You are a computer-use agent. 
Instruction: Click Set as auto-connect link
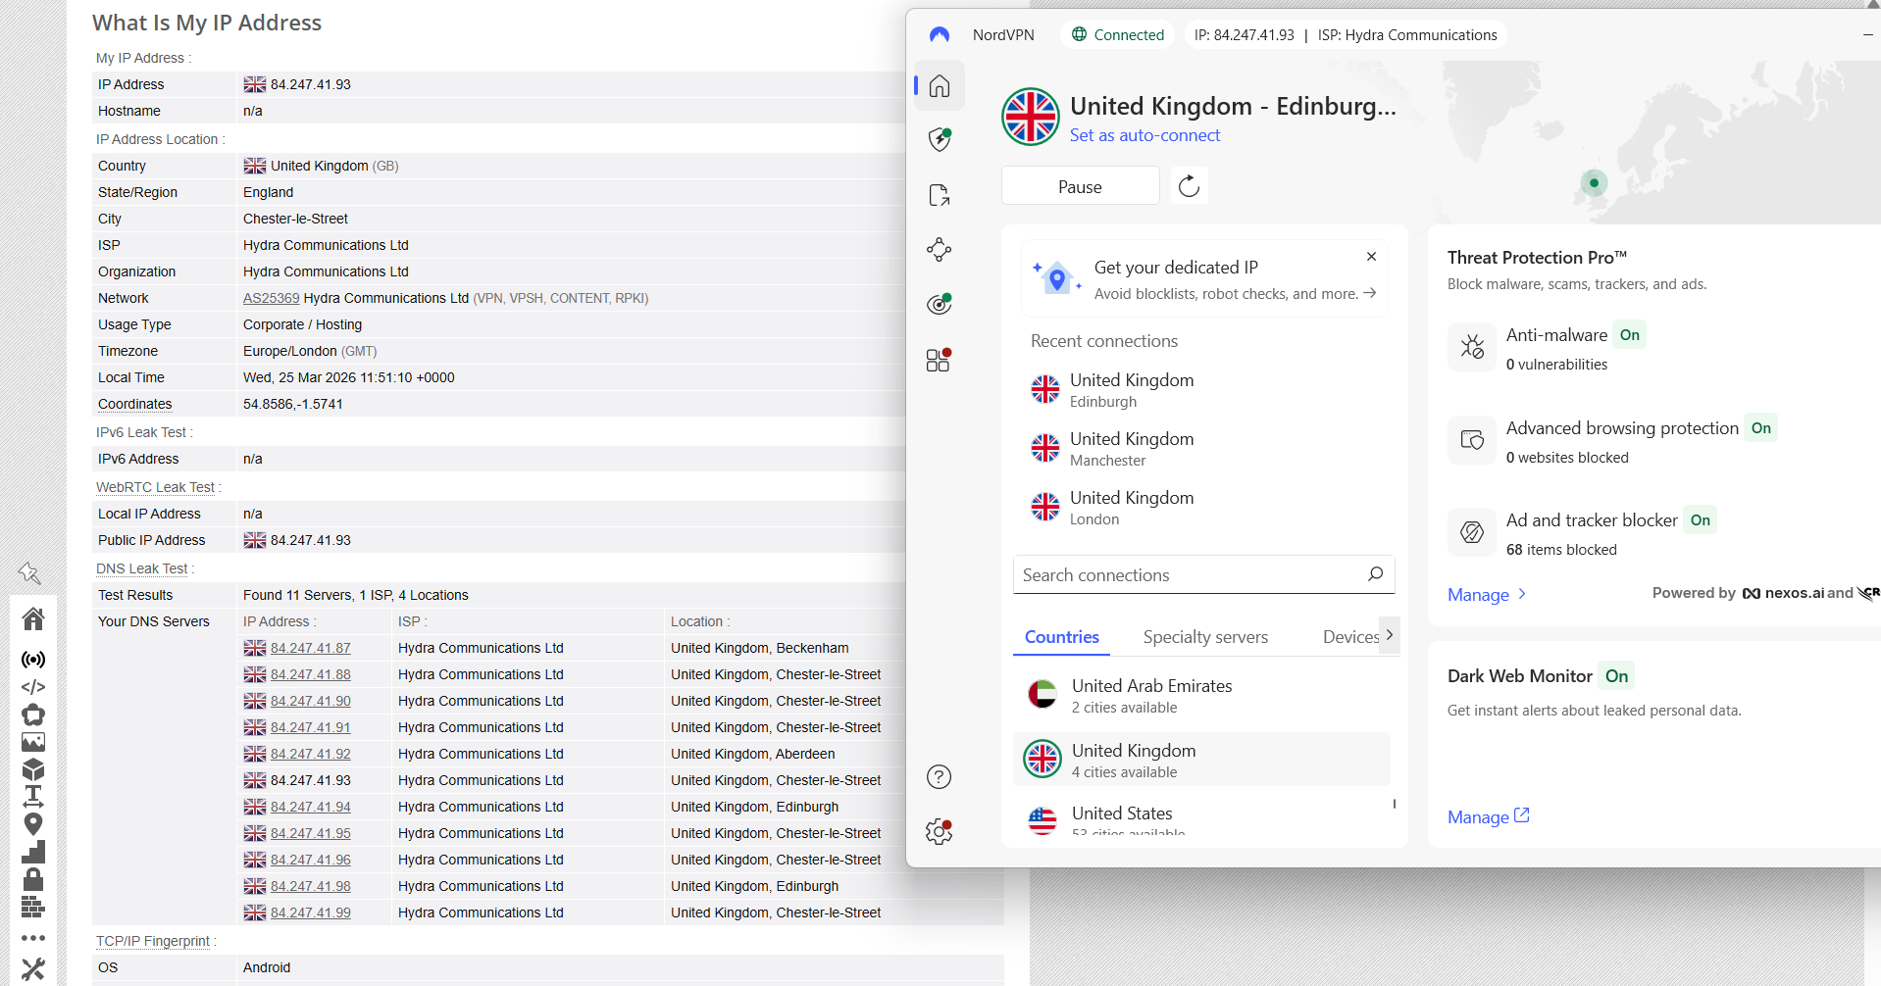click(x=1144, y=134)
